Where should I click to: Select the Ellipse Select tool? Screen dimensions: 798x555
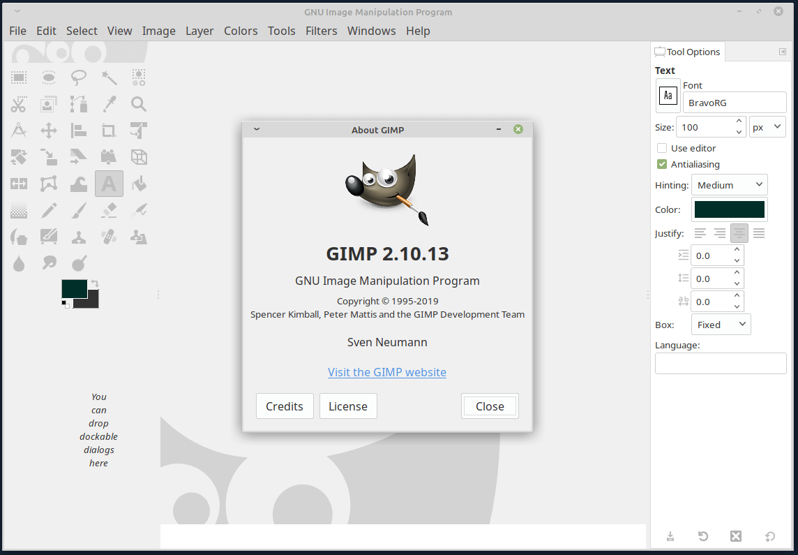point(49,77)
